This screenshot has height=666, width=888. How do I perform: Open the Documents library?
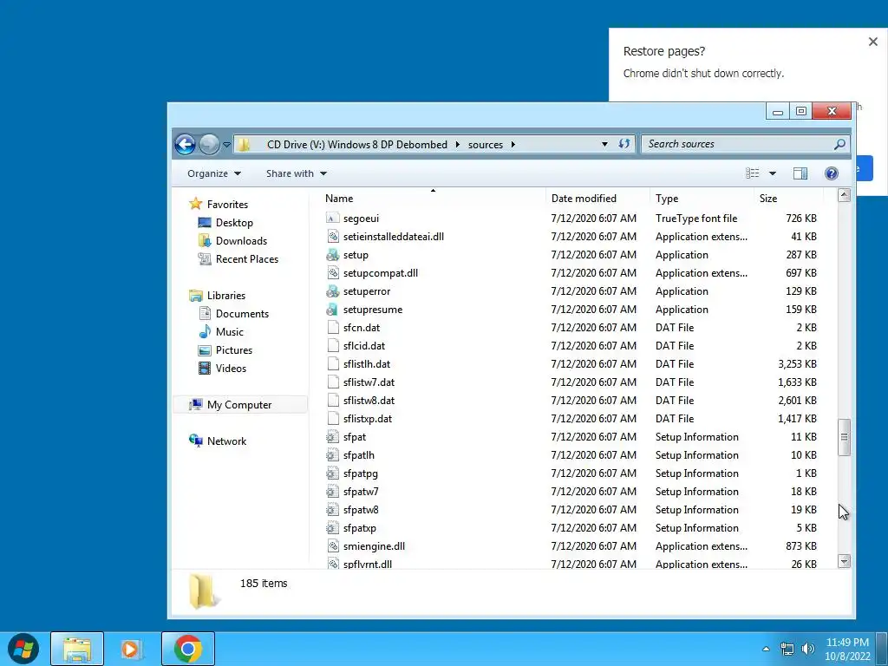pos(242,314)
